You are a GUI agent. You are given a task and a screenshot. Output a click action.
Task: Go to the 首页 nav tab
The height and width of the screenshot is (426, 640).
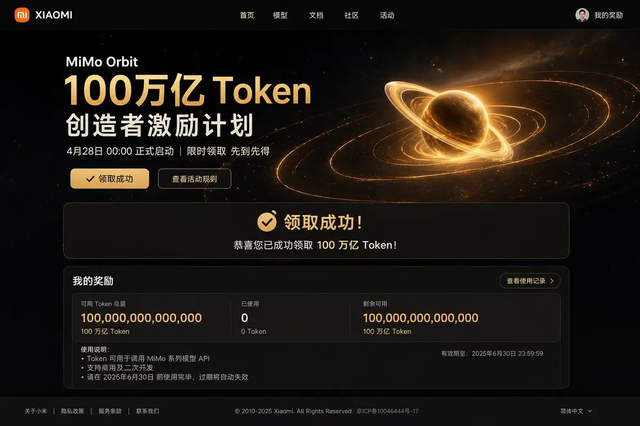pos(247,15)
